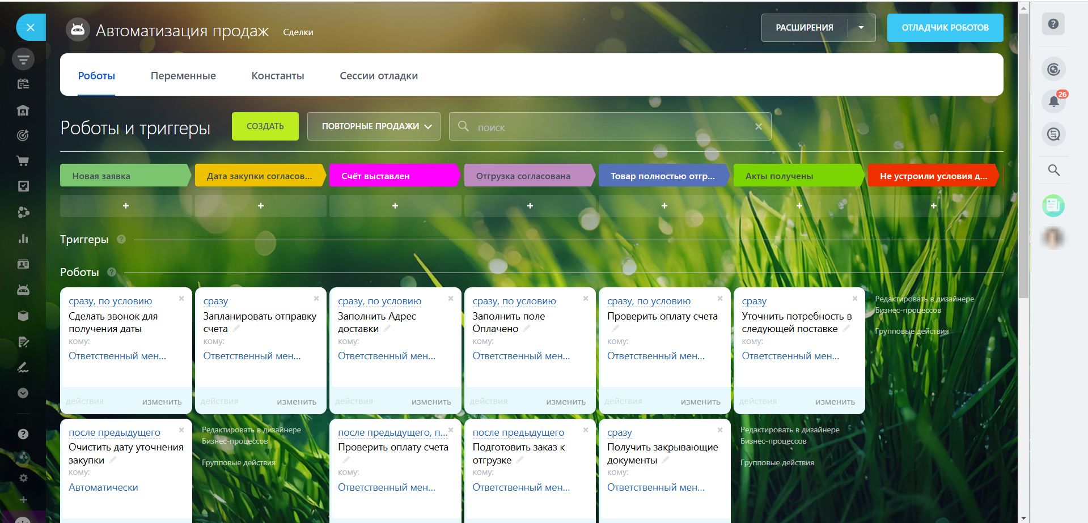The width and height of the screenshot is (1088, 523).
Task: Click the поиск search field
Action: pyautogui.click(x=609, y=127)
